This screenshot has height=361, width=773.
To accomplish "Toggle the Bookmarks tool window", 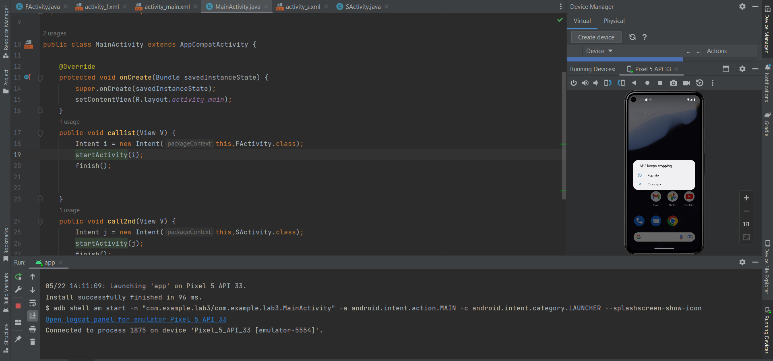I will (x=6, y=245).
